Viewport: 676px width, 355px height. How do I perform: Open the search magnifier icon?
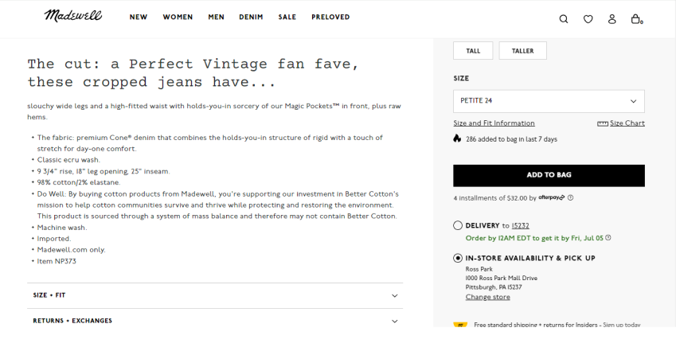click(x=564, y=19)
